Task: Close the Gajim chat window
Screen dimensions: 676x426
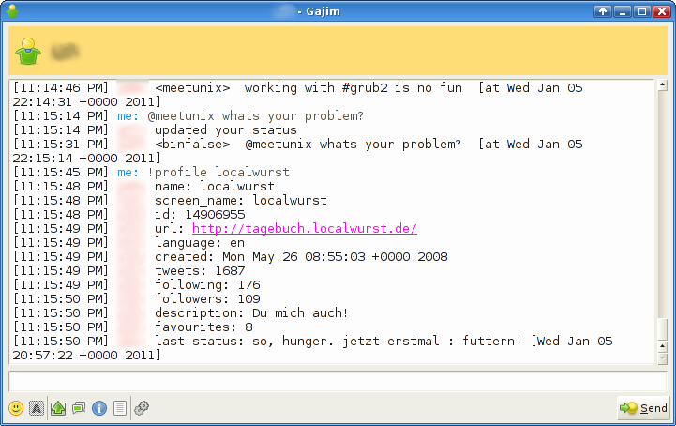Action: tap(660, 12)
